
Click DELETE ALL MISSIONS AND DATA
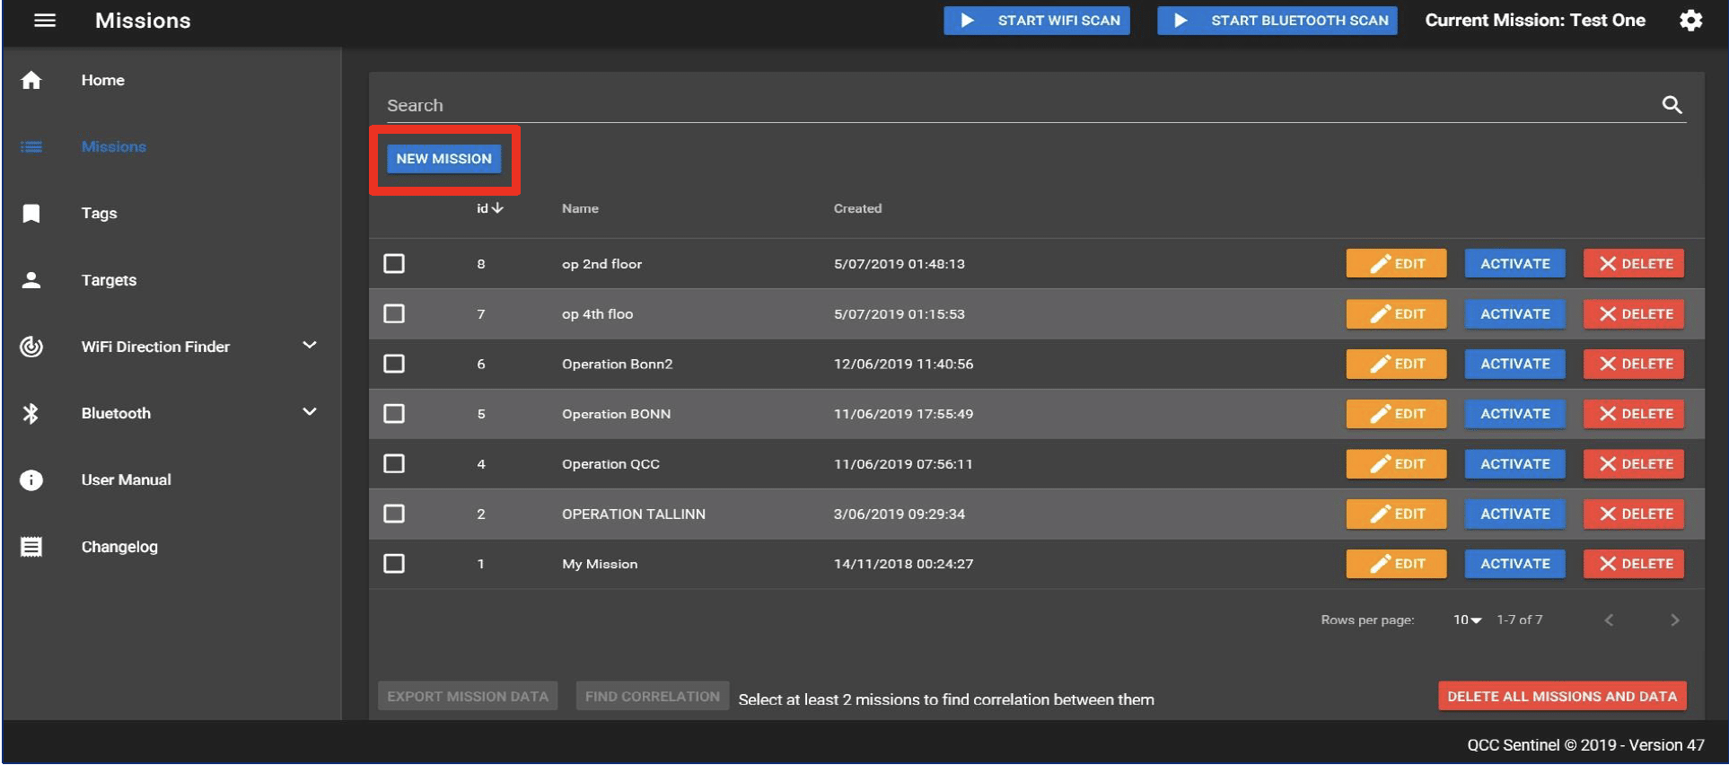[x=1562, y=696]
